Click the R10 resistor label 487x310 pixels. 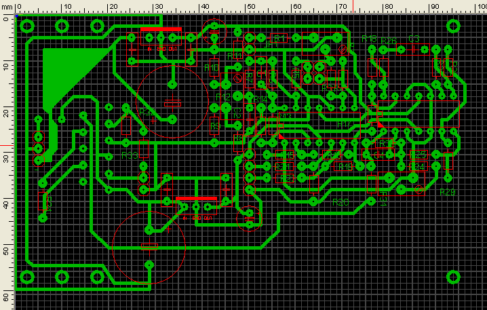(x=212, y=67)
